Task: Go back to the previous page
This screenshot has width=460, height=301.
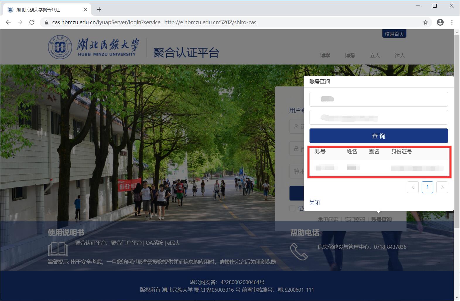Action: (8, 22)
